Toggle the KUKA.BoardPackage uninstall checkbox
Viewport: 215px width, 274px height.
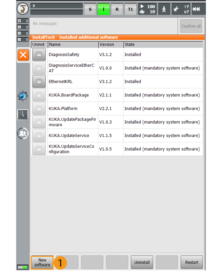pyautogui.click(x=39, y=95)
